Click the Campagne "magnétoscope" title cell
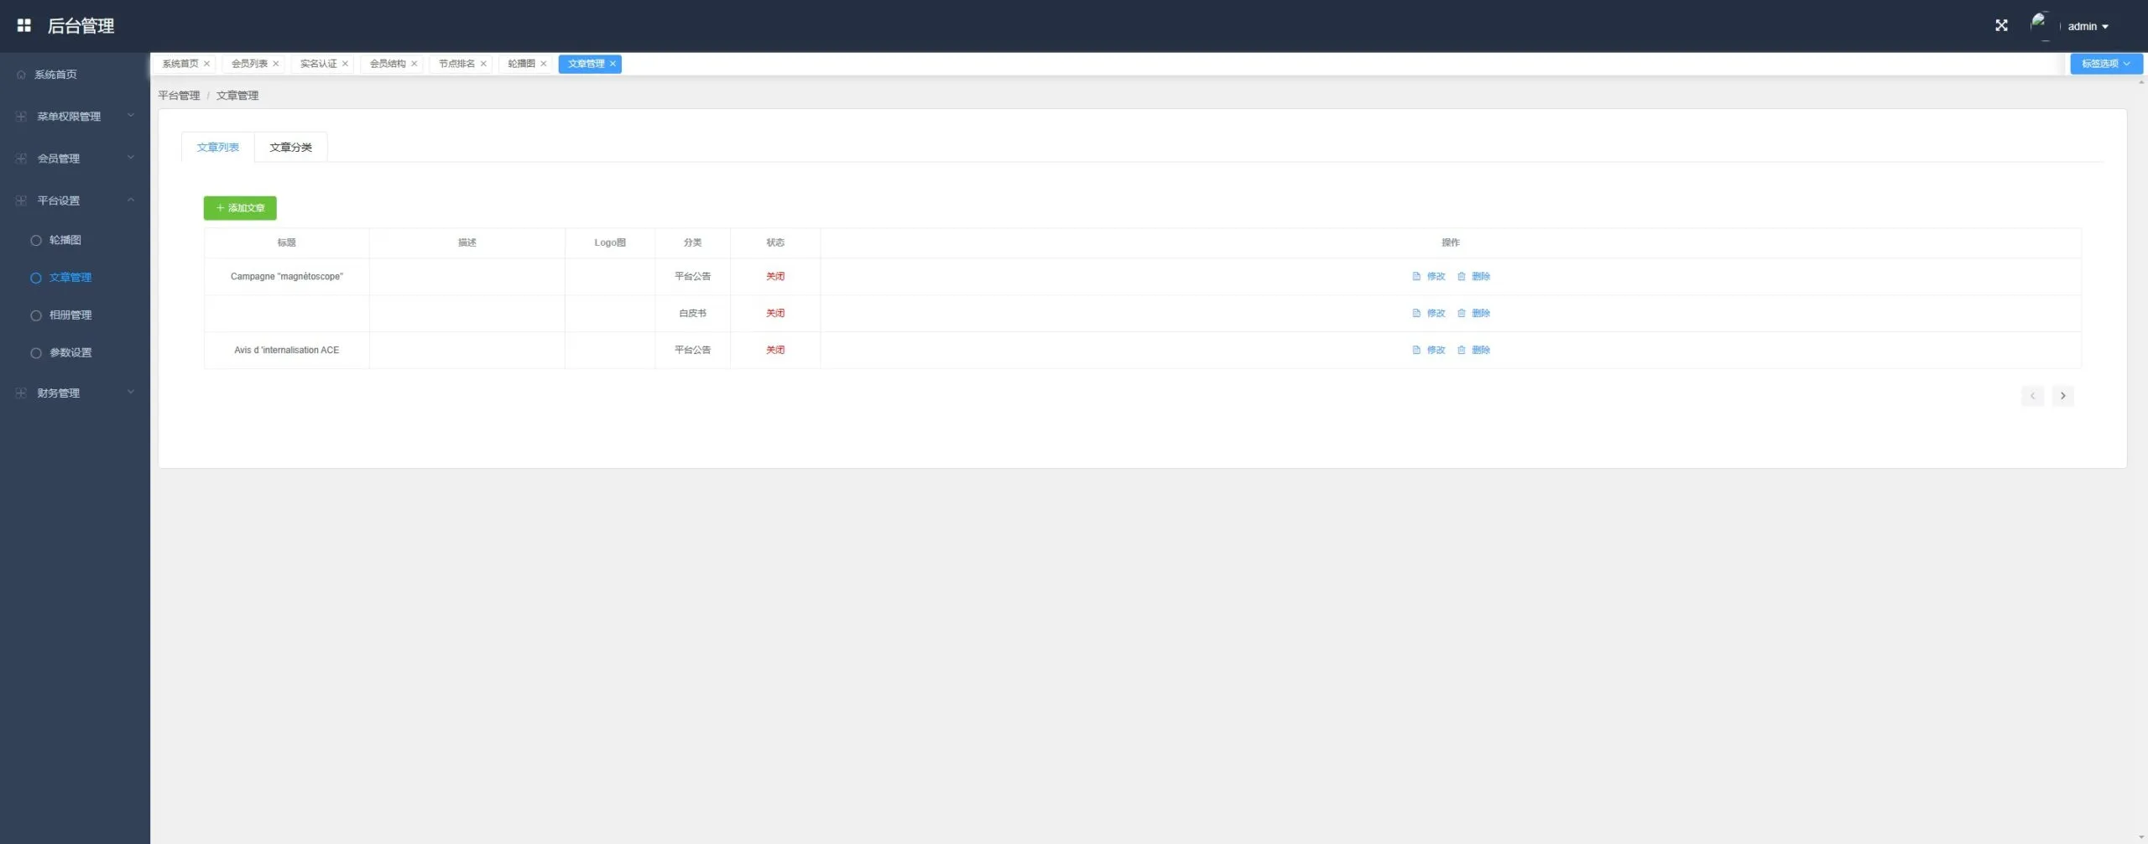2148x844 pixels. [x=287, y=277]
